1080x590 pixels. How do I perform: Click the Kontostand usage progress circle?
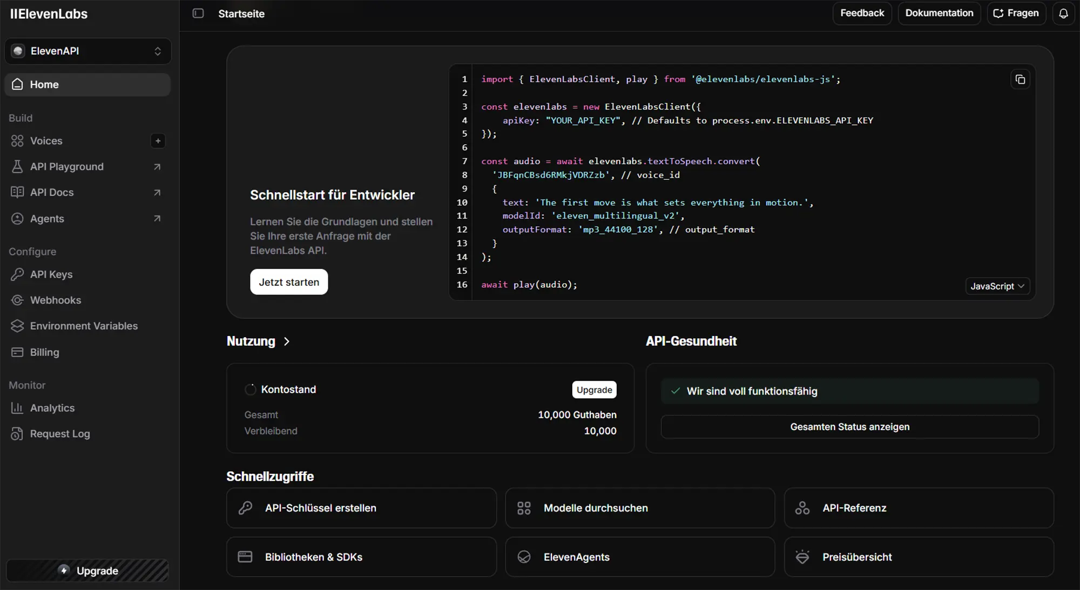coord(250,390)
